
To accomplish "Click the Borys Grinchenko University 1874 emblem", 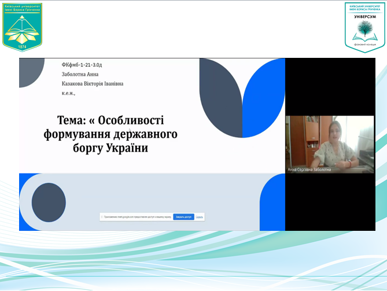I will tap(22, 27).
